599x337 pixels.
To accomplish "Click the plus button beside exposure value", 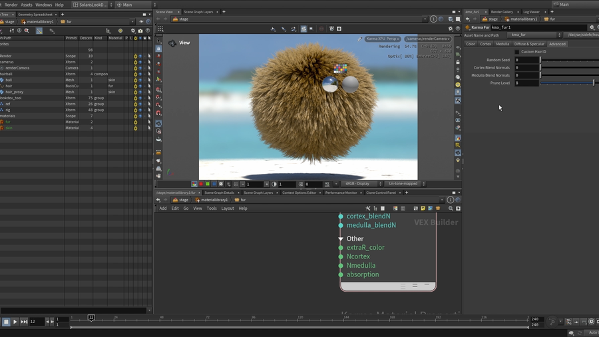I will 267,184.
